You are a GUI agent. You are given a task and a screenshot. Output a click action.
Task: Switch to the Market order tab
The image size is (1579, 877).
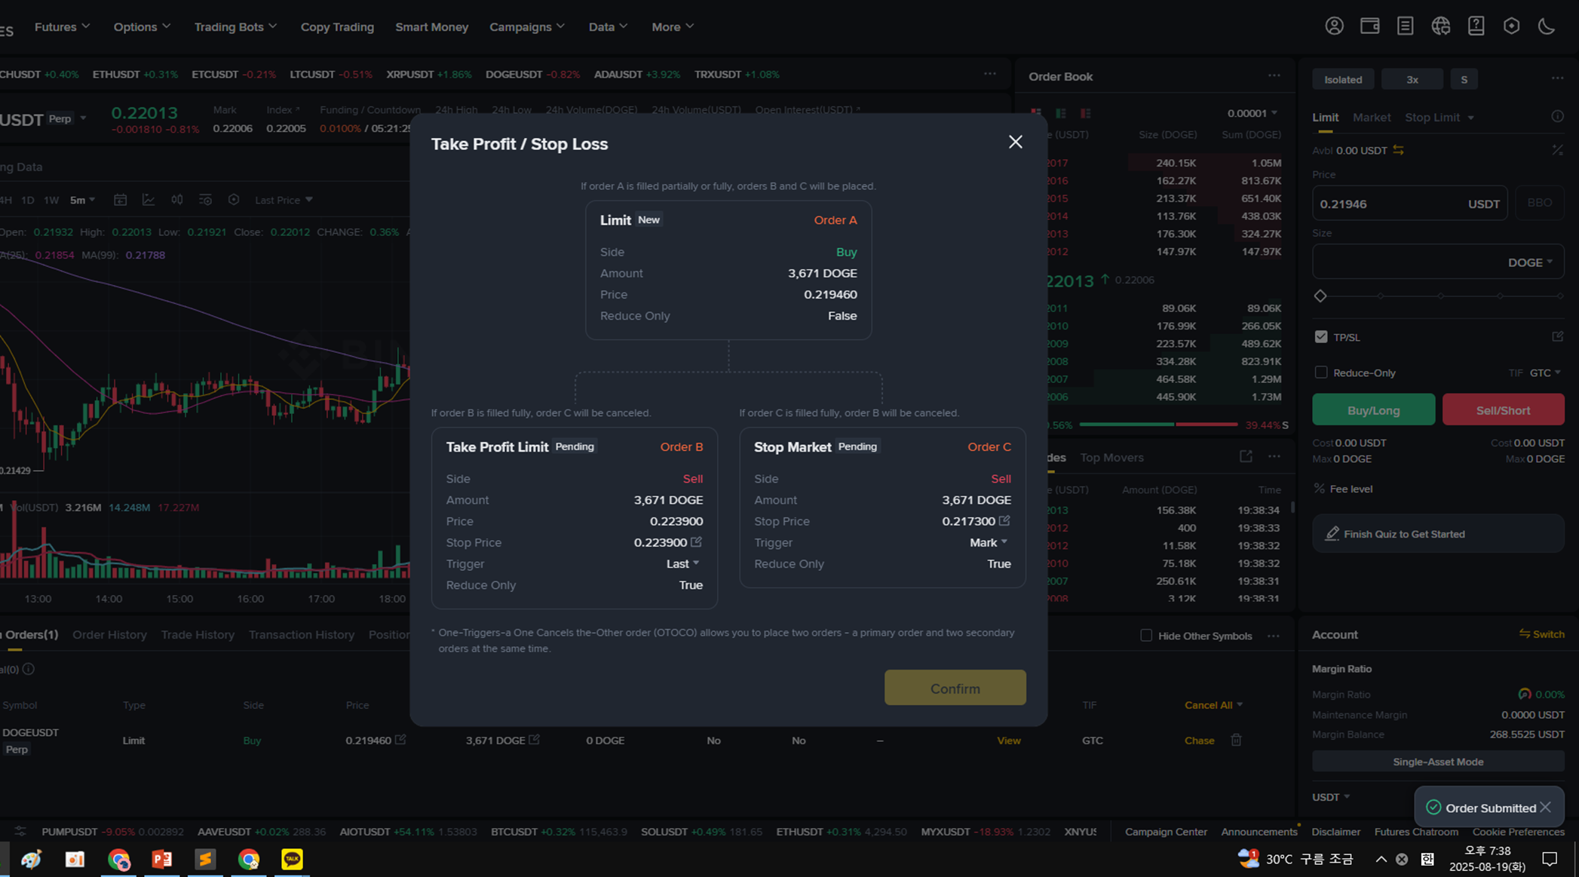(x=1371, y=118)
